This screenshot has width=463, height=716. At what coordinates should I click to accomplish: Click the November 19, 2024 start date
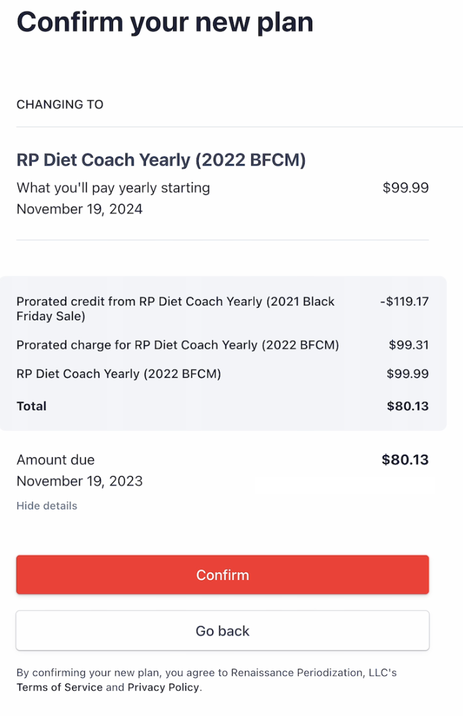pyautogui.click(x=79, y=209)
